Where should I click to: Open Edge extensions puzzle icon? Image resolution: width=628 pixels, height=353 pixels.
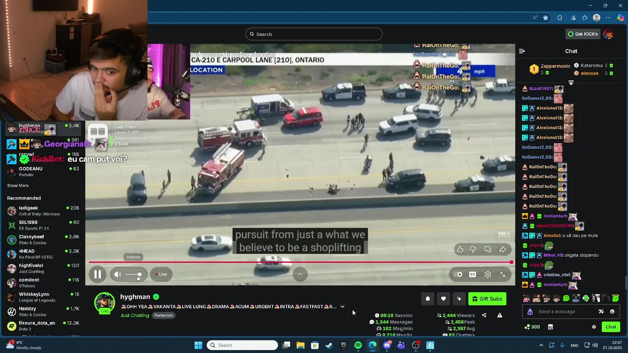(560, 18)
